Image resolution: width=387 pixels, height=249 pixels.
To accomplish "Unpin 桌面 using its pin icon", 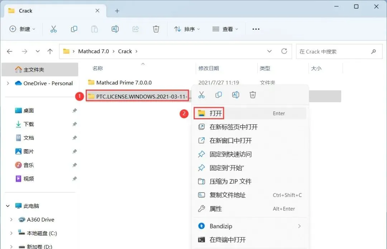I will [x=75, y=110].
